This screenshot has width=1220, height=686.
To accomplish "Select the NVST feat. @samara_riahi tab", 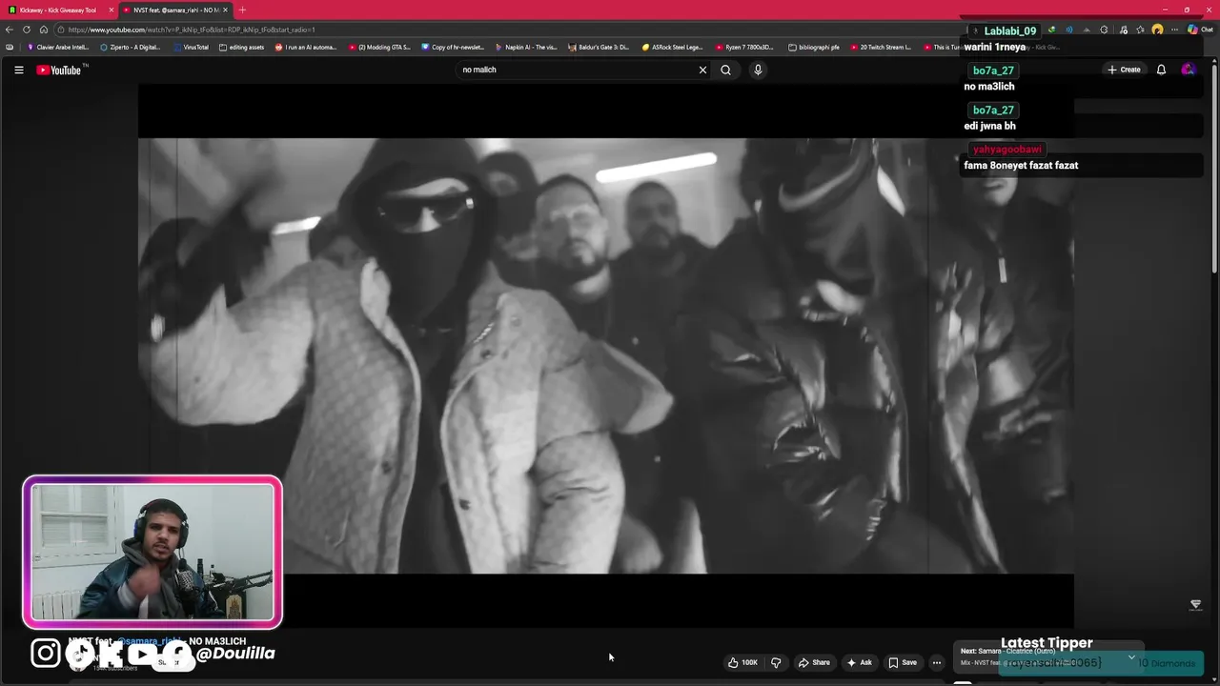I will pyautogui.click(x=174, y=10).
